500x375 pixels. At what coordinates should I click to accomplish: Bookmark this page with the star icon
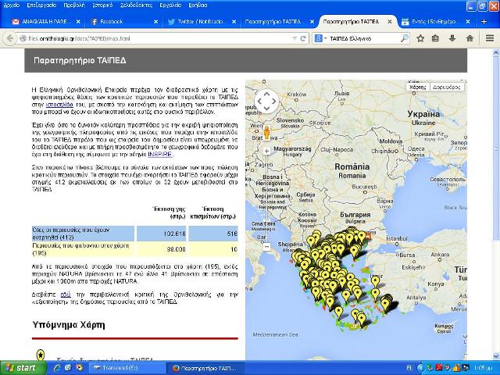421,37
